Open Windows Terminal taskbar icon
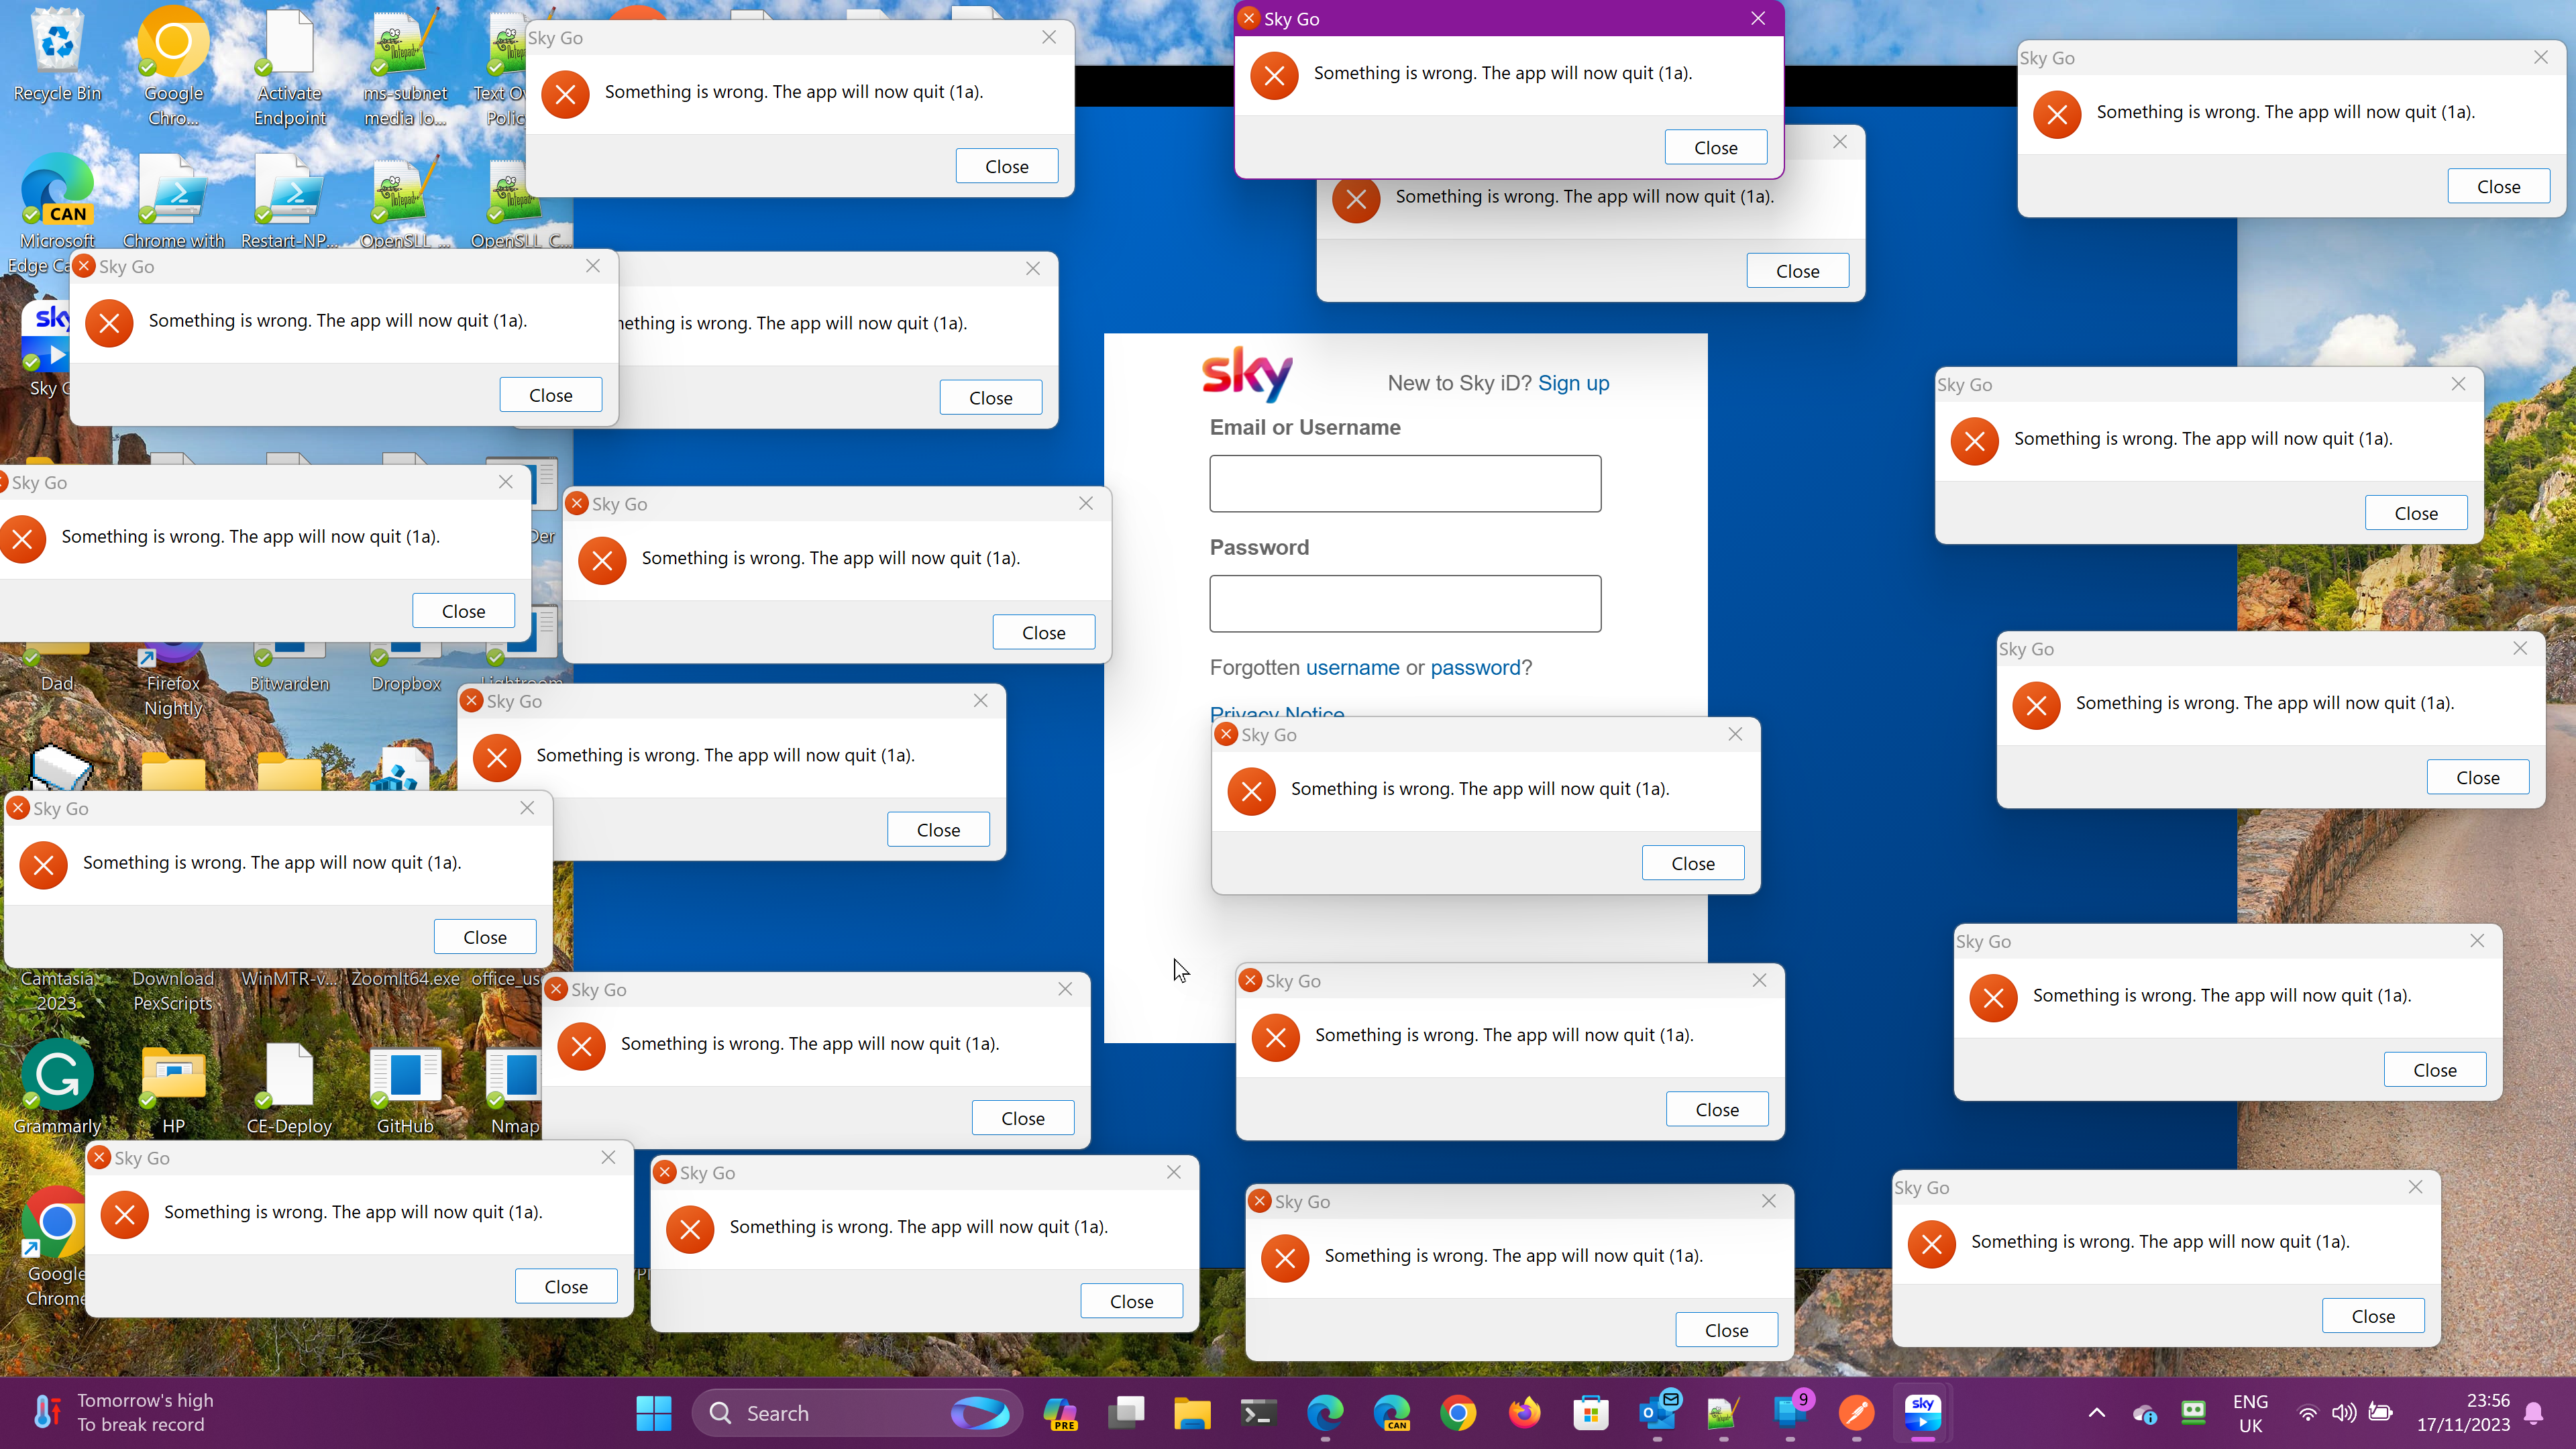Screen dimensions: 2576x1449 1258,1413
